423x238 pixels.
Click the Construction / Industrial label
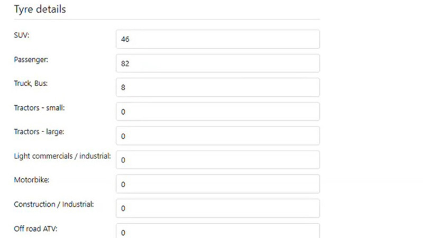coord(53,204)
